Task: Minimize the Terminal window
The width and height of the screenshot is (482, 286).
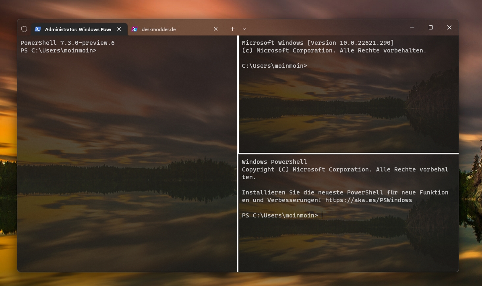Action: click(x=412, y=27)
